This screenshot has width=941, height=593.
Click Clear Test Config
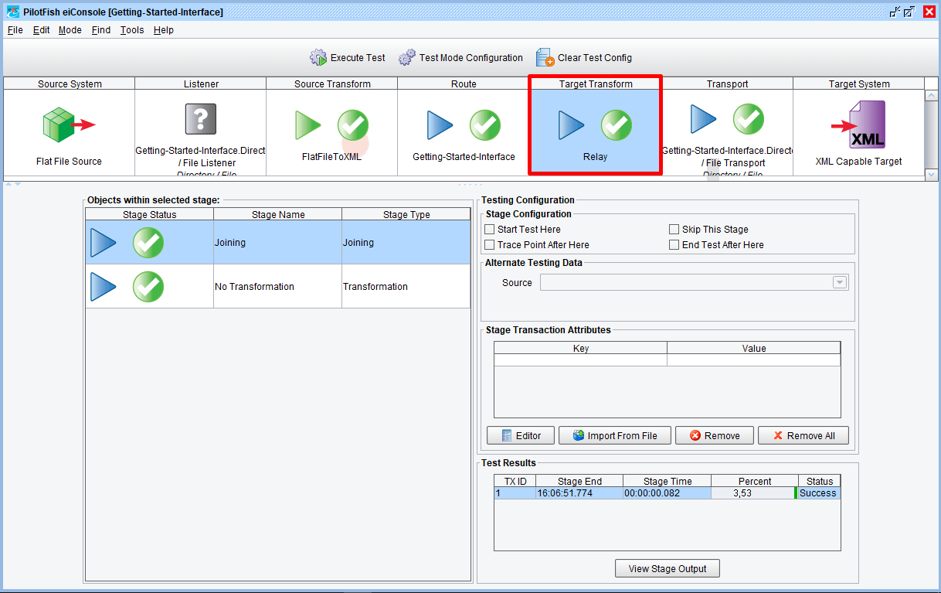point(584,58)
